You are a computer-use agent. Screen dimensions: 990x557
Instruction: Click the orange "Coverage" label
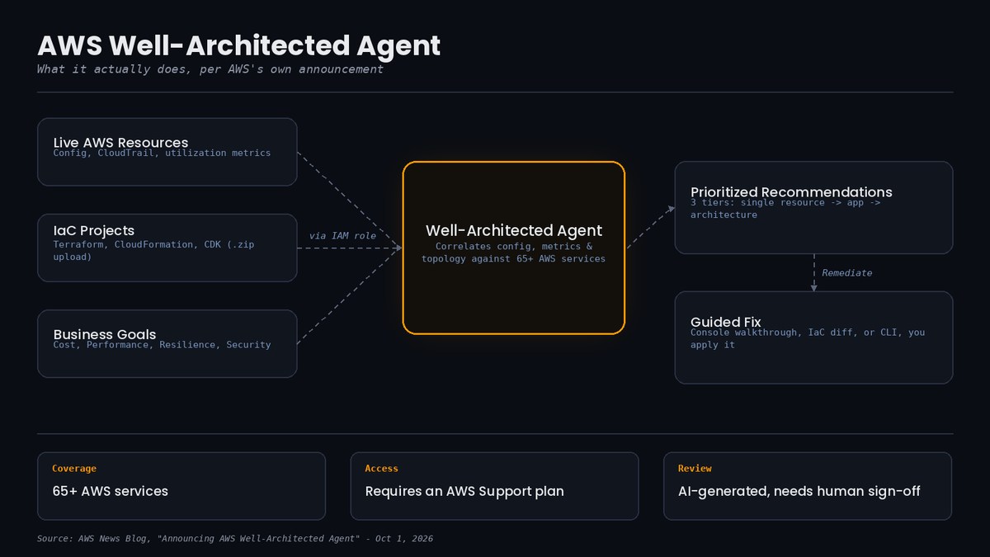pos(74,469)
